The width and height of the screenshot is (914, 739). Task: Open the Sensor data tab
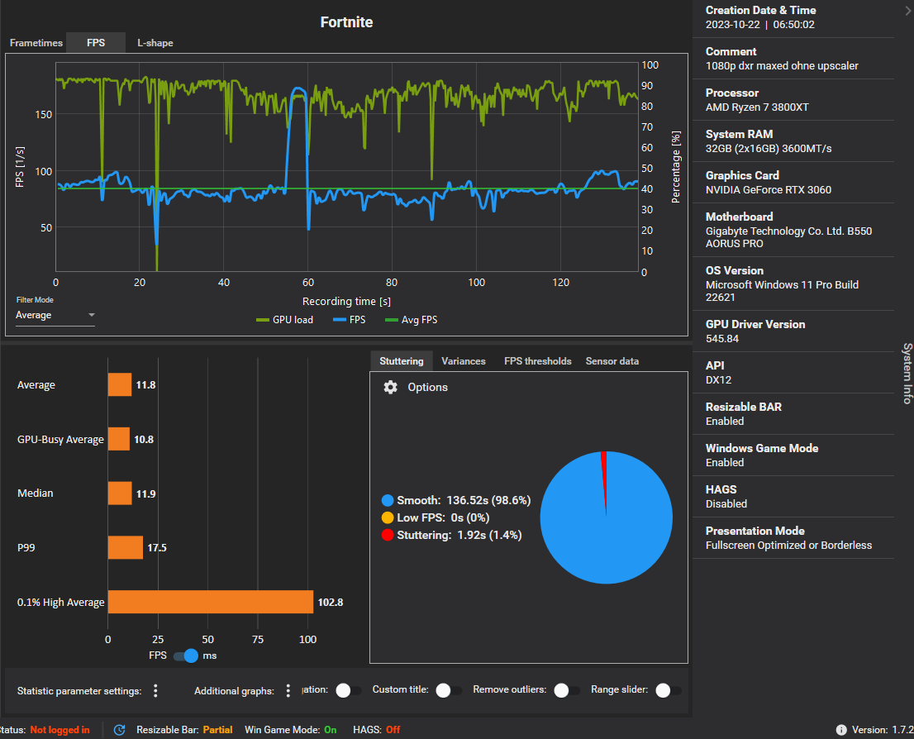tap(612, 361)
